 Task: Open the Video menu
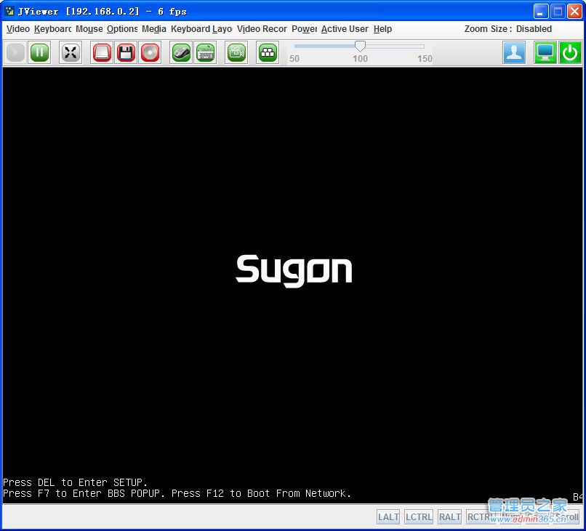[x=18, y=29]
